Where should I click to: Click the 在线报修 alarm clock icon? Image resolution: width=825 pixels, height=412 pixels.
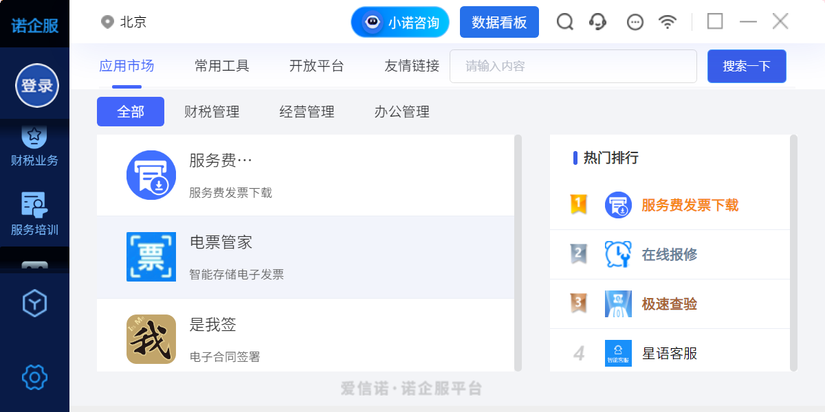tap(617, 254)
